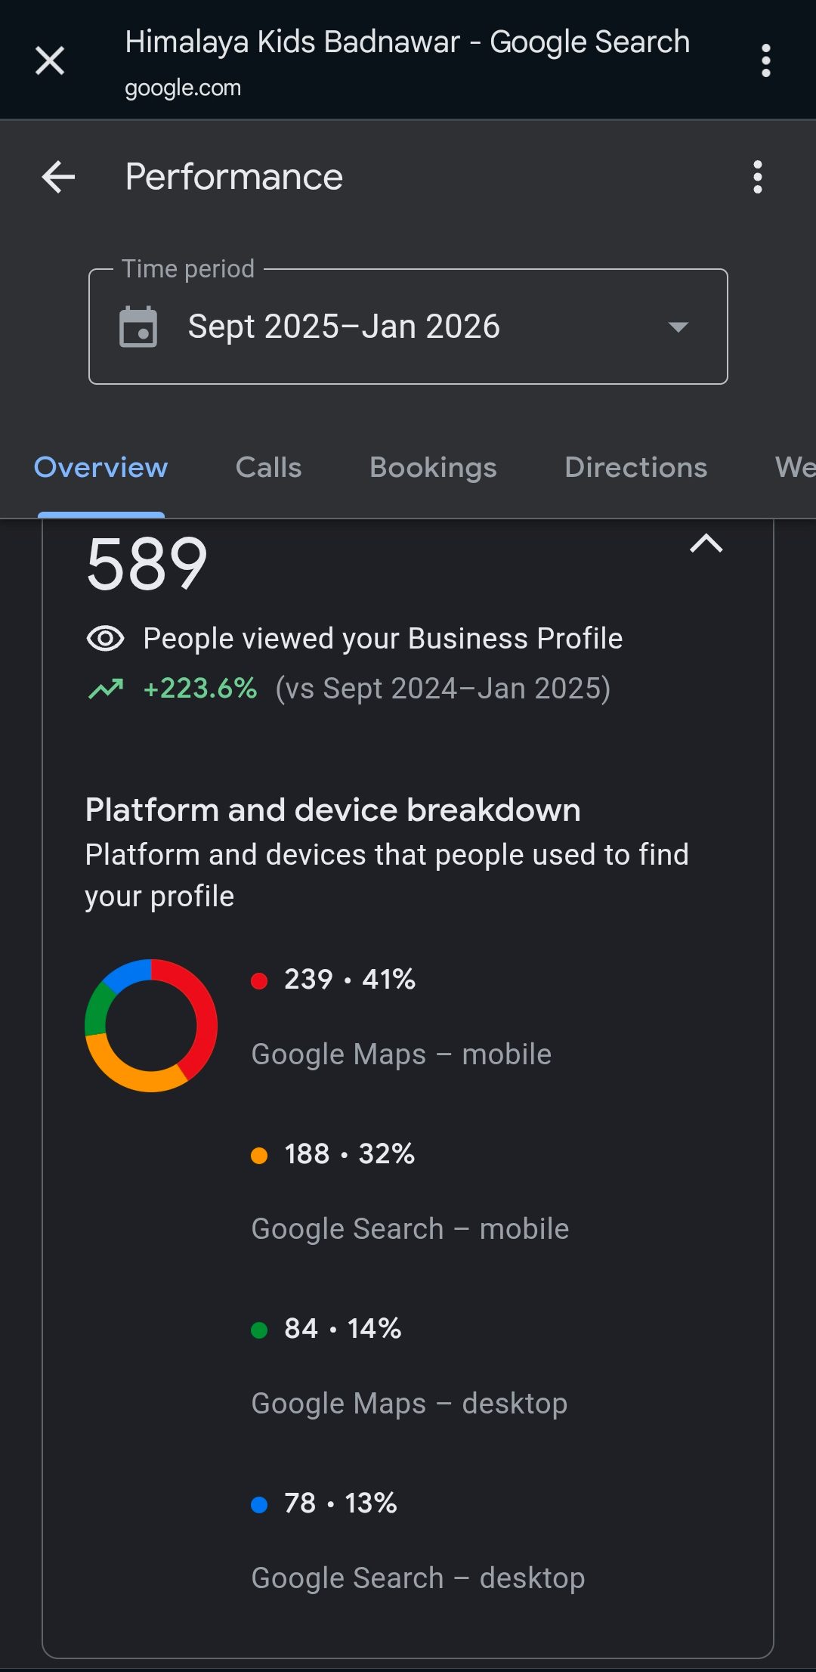Viewport: 816px width, 1672px height.
Task: Go back using the Performance arrow
Action: tap(58, 178)
